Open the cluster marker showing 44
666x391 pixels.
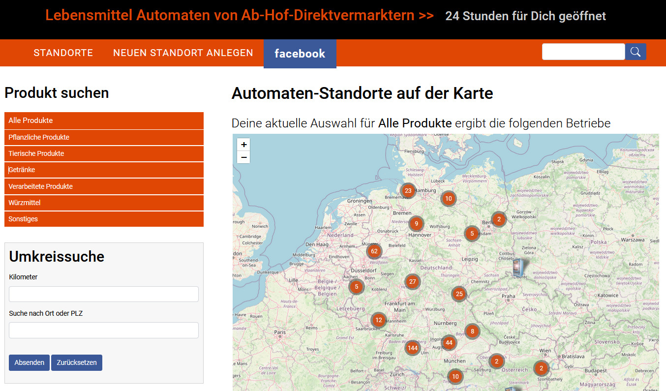449,342
